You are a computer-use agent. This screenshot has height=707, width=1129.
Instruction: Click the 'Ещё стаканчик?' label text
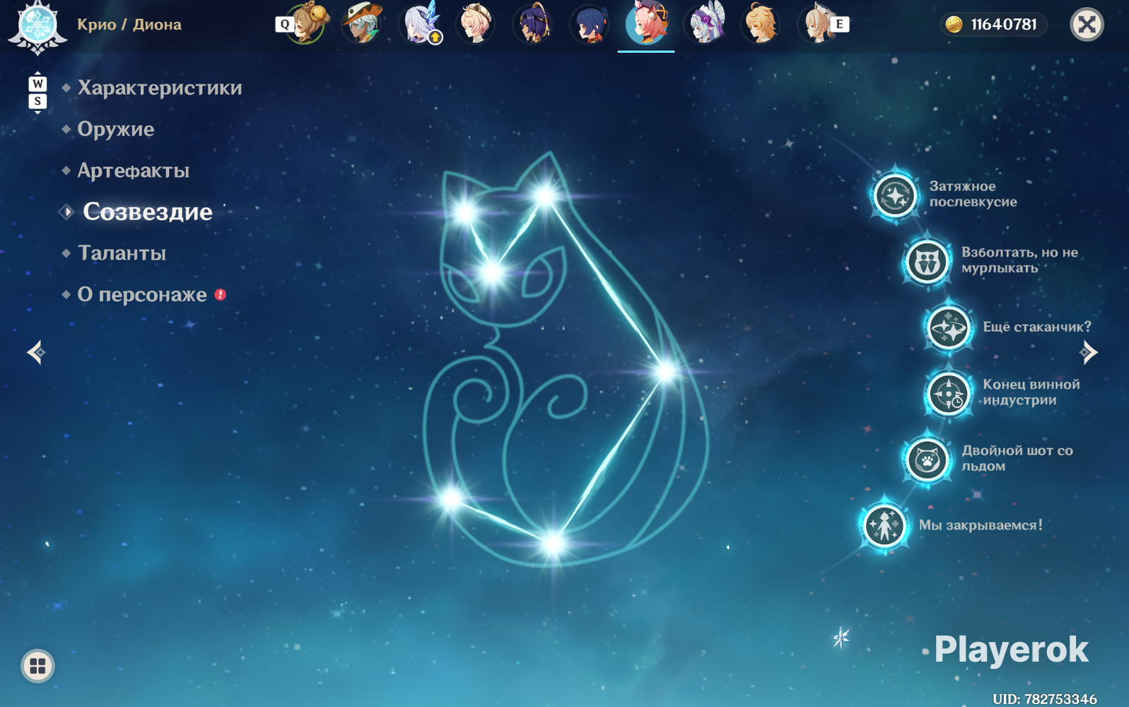click(1037, 327)
